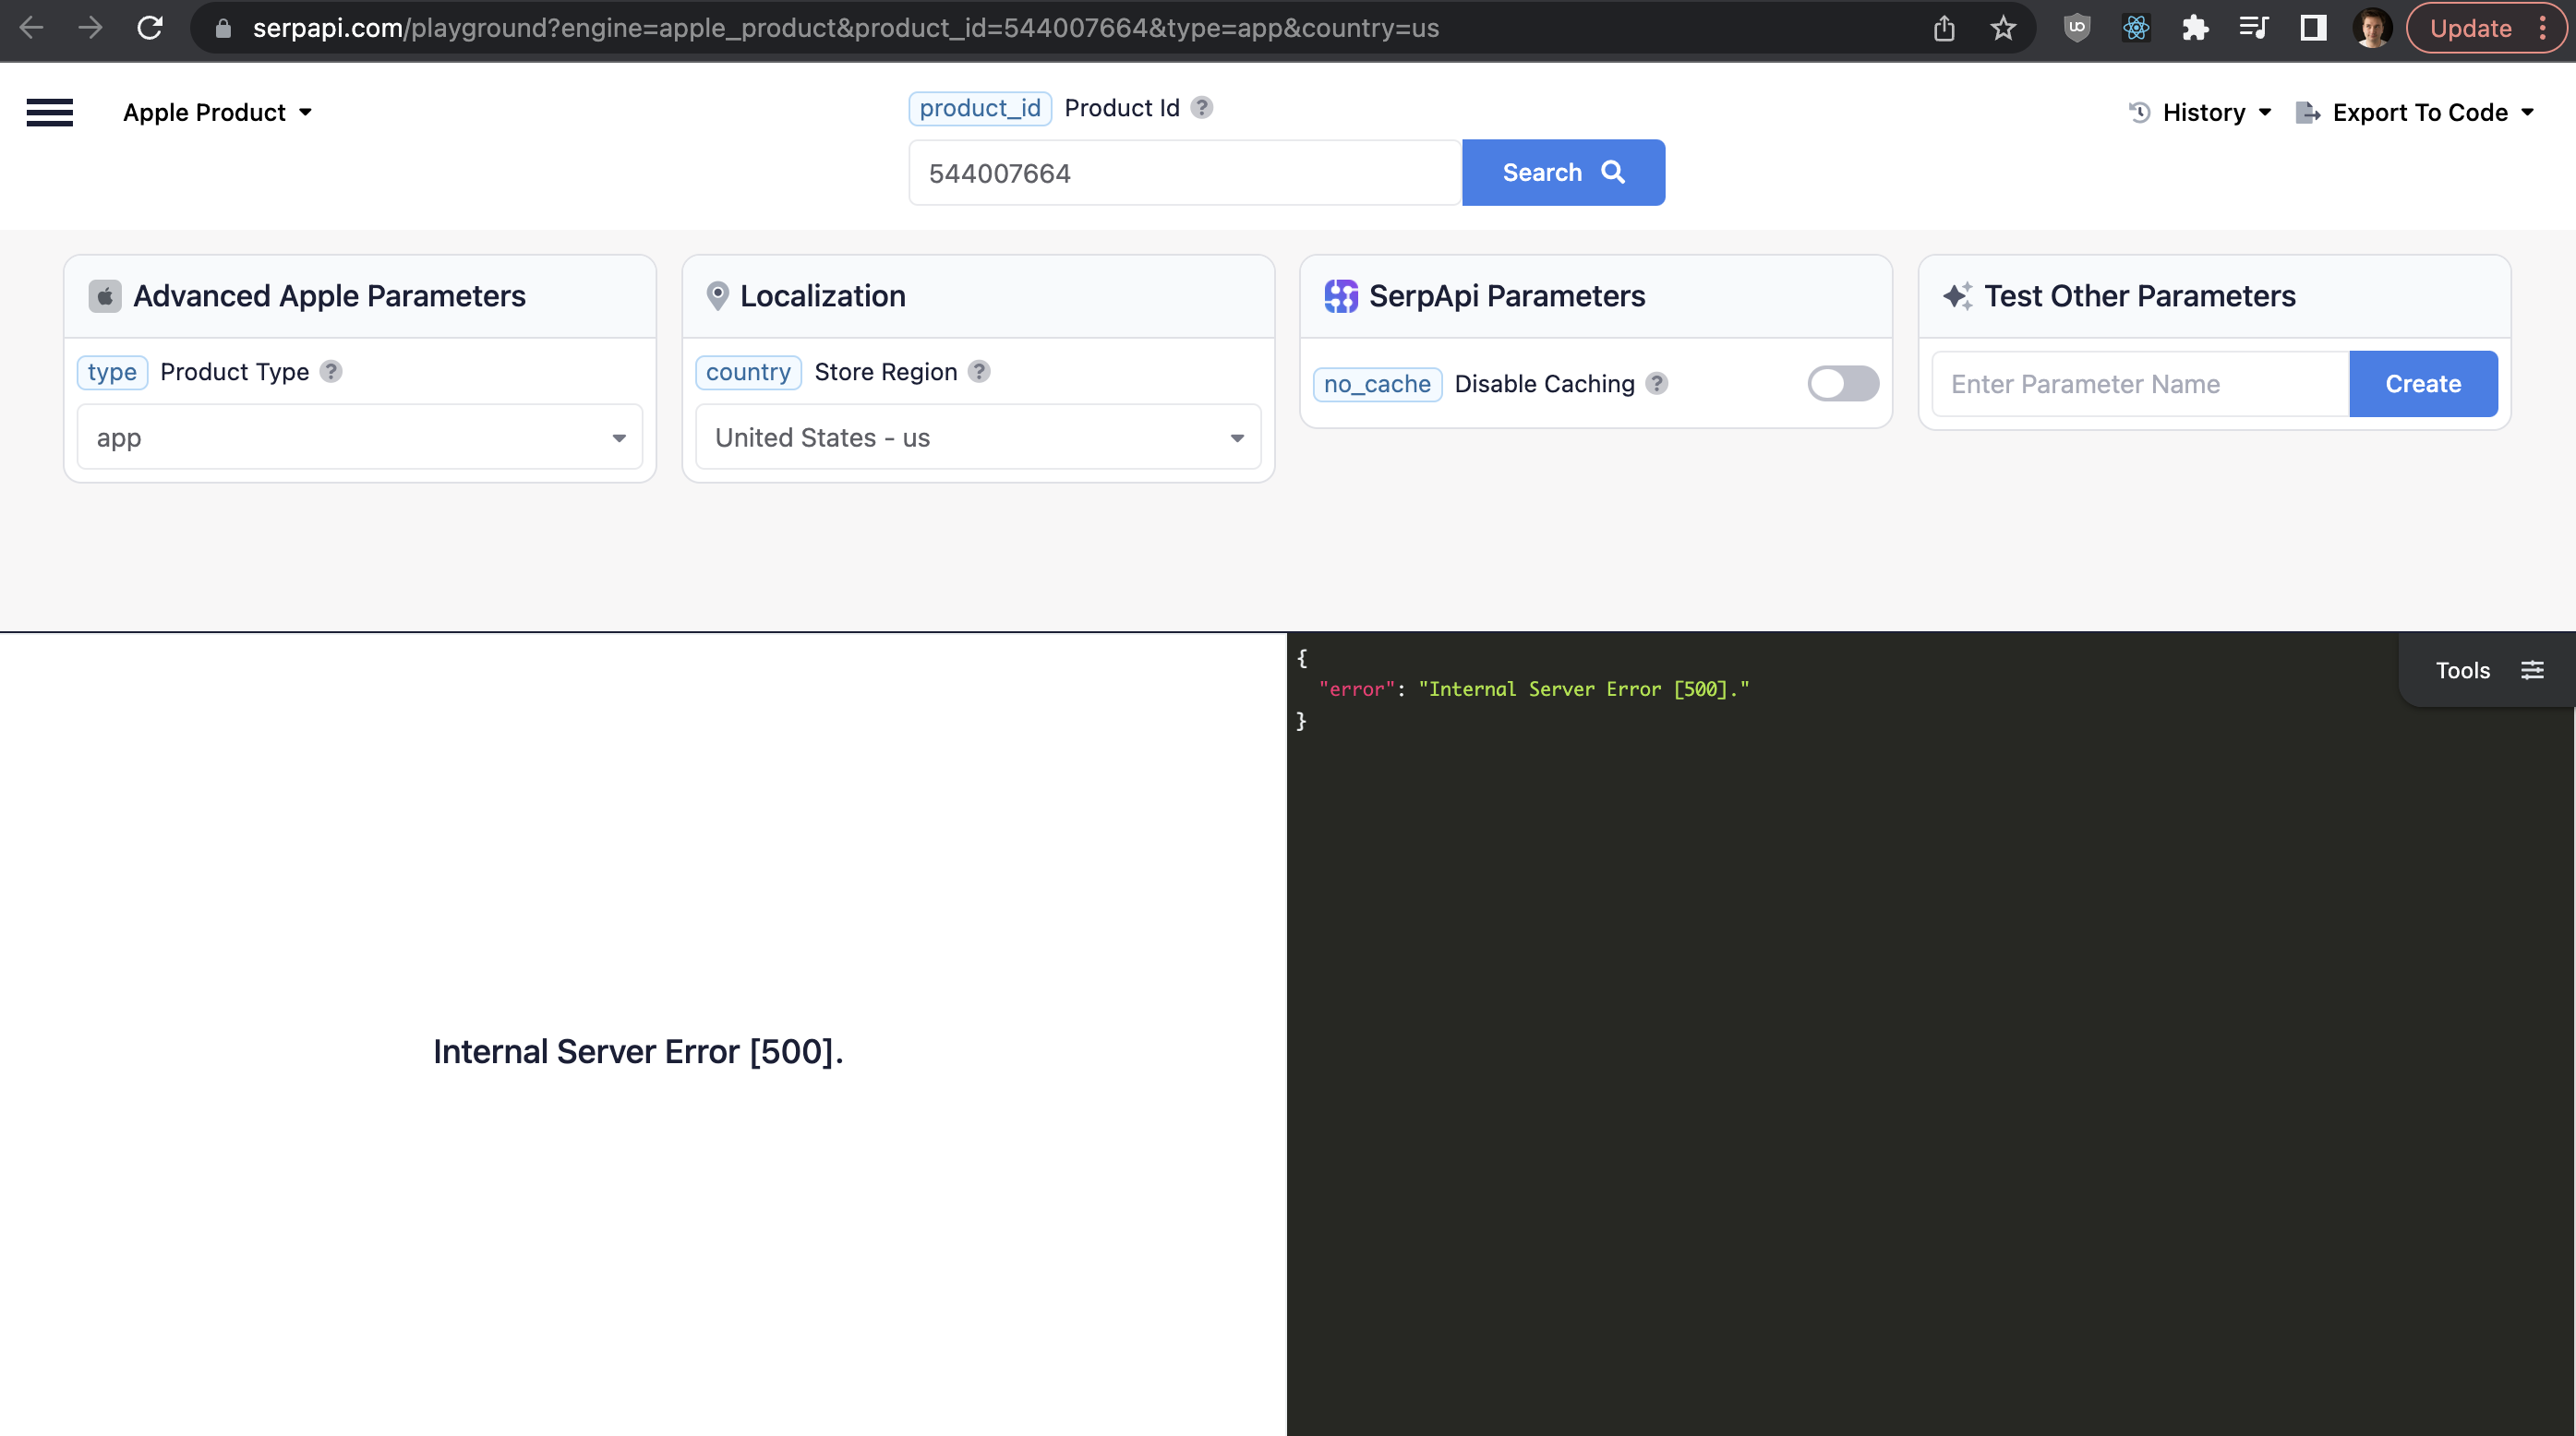Click the Enter Parameter Name input field

2140,384
